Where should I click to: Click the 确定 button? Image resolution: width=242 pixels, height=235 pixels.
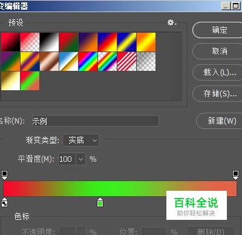(217, 30)
